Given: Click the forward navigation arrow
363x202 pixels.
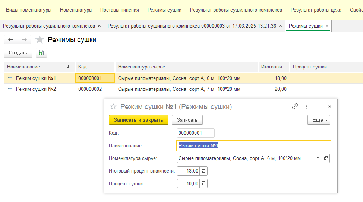Looking at the screenshot, I should [24, 40].
